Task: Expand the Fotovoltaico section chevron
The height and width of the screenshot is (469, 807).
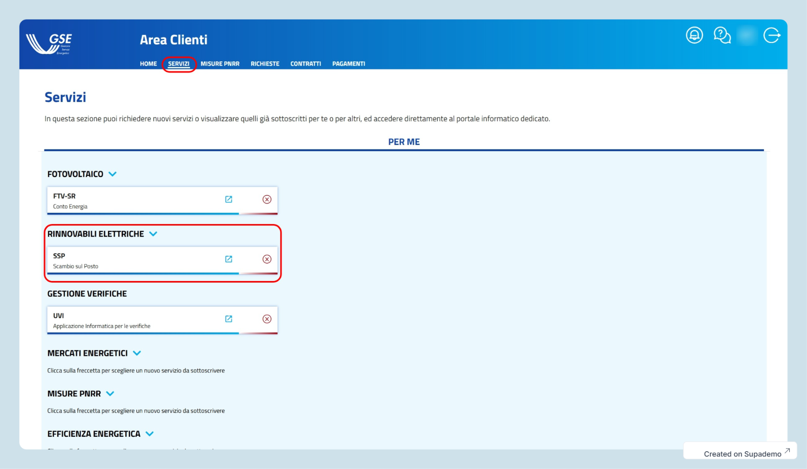Action: [x=113, y=174]
